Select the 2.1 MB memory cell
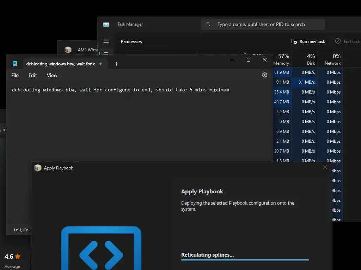Viewport: 361px width, 270px height. (282, 141)
